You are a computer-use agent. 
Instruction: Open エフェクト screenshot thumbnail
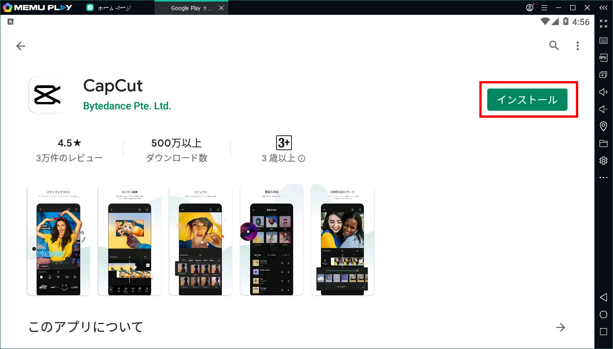coord(200,240)
